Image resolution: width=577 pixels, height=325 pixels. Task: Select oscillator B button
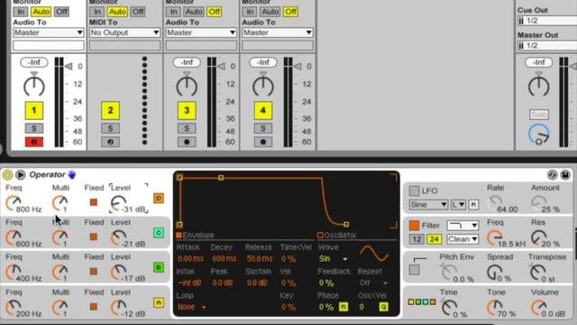159,267
